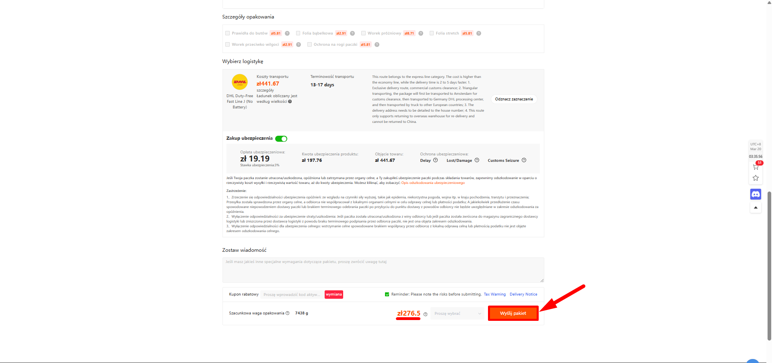Open the Discord icon link
This screenshot has width=772, height=363.
(x=756, y=194)
